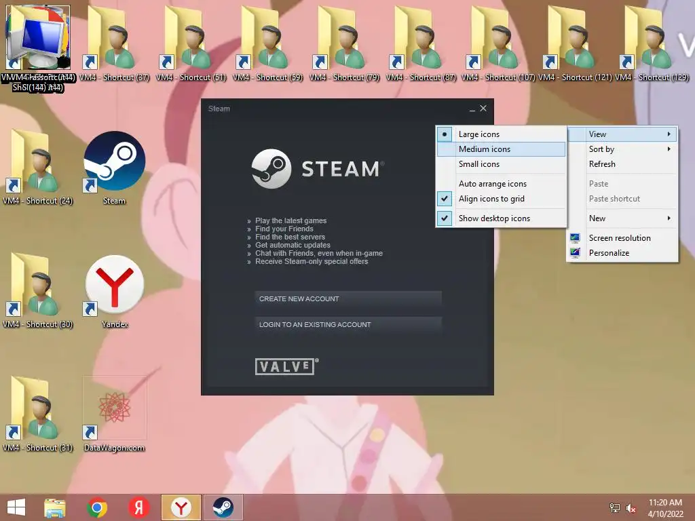Expand the New submenu

[622, 218]
